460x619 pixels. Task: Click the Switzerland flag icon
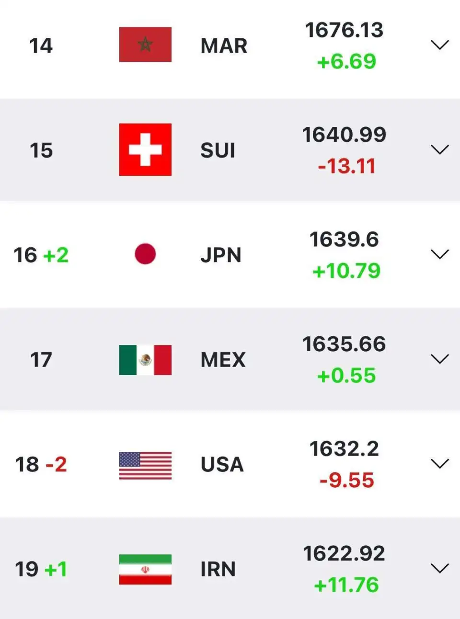tap(145, 149)
